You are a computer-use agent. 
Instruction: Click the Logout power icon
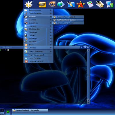26,62
